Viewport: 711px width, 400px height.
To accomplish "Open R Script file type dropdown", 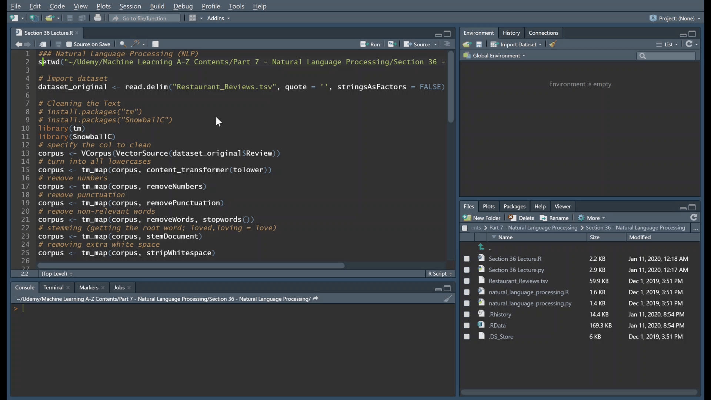I will 440,274.
